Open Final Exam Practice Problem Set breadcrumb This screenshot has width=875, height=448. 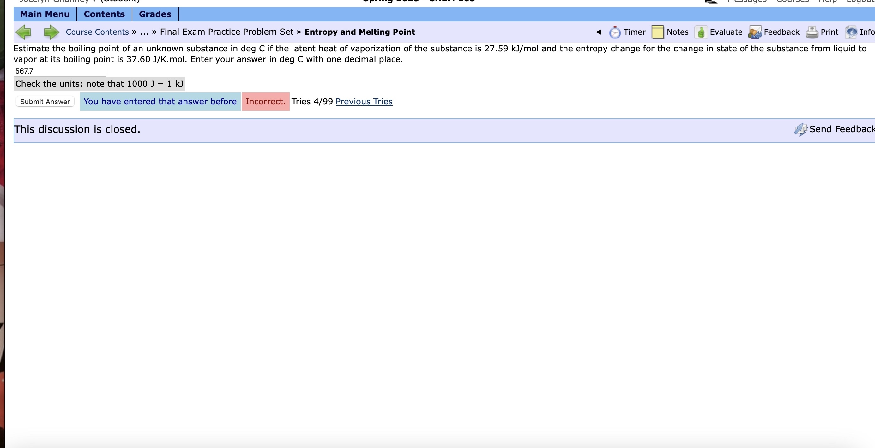tap(226, 32)
